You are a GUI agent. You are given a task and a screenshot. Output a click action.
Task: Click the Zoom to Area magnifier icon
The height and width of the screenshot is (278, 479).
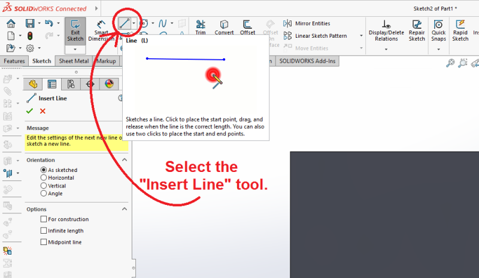click(x=463, y=64)
